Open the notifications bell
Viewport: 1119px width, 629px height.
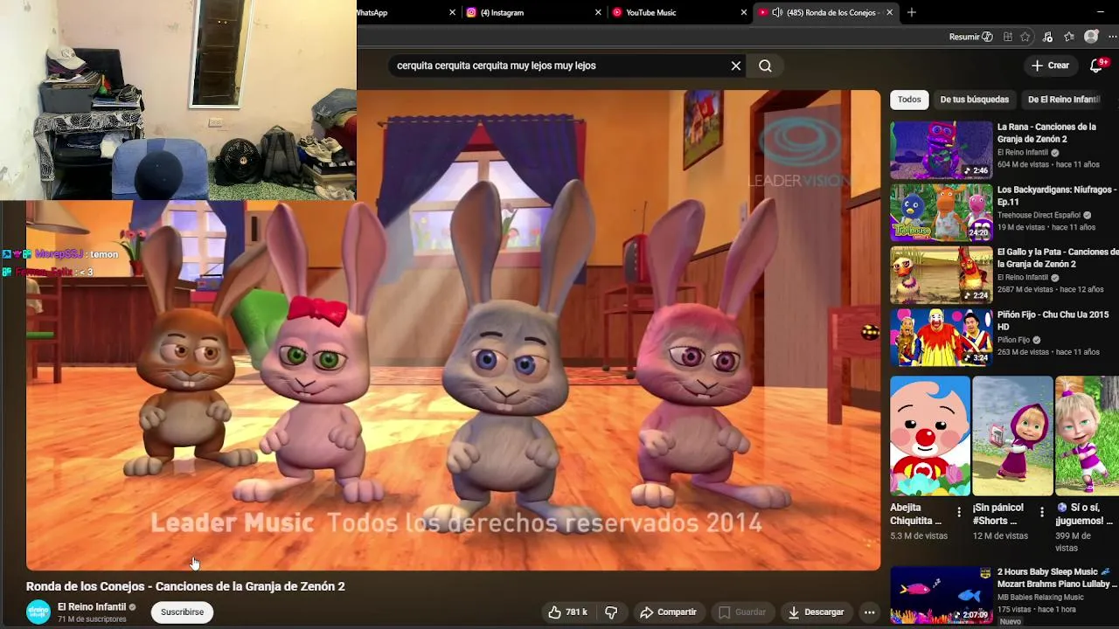point(1096,66)
